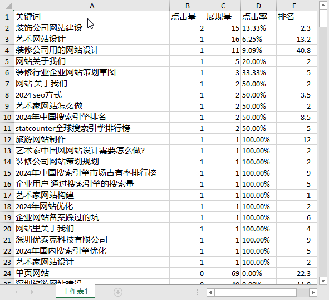Image resolution: width=329 pixels, height=300 pixels.
Task: Select ranking cell 8.5
Action: pyautogui.click(x=294, y=117)
